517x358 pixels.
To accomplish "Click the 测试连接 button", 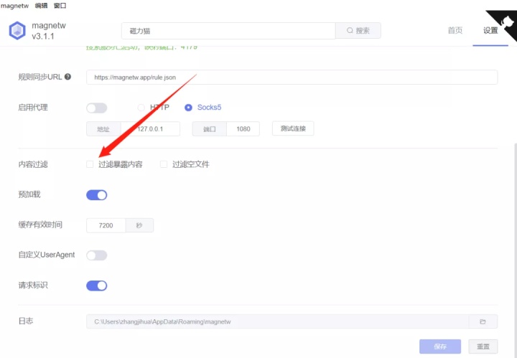I will coord(293,128).
